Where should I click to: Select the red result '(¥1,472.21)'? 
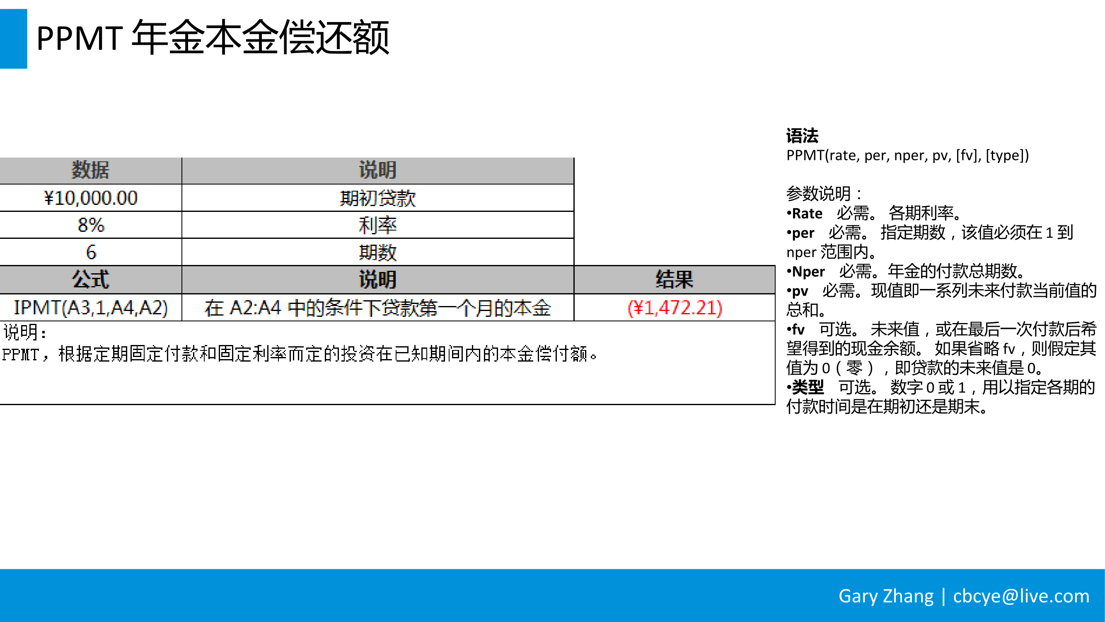pyautogui.click(x=675, y=307)
